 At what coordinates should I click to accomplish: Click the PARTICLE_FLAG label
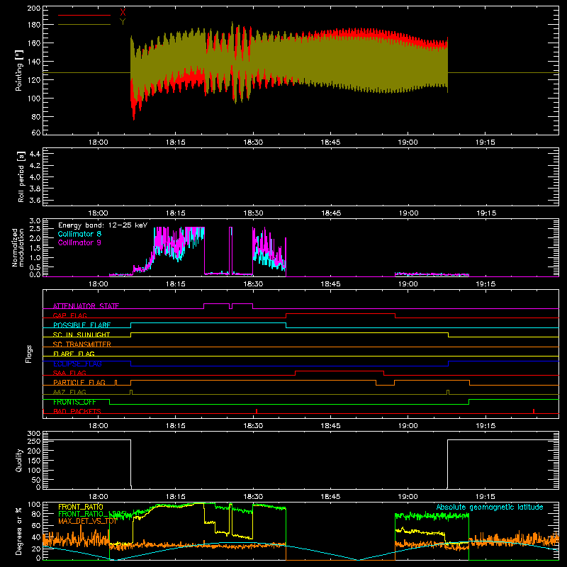[79, 383]
